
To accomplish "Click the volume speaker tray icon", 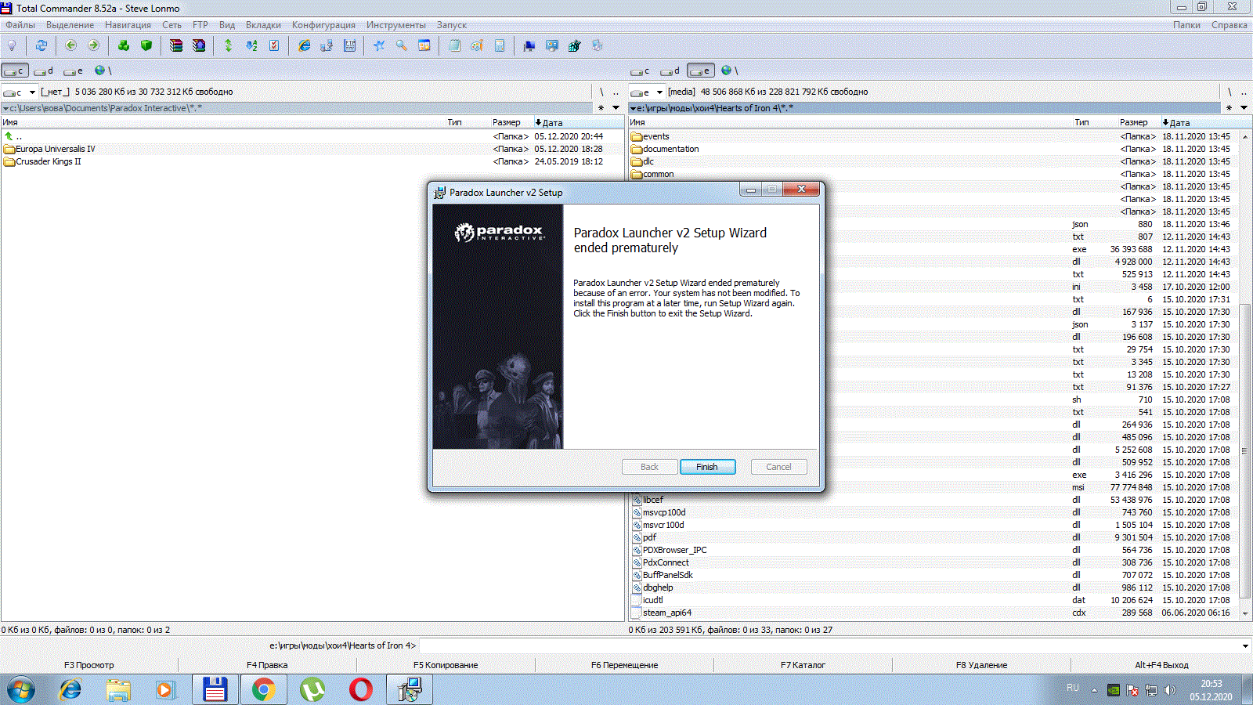I will pos(1169,690).
